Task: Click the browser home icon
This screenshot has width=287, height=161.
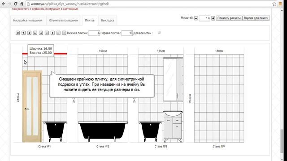Action: (22, 4)
